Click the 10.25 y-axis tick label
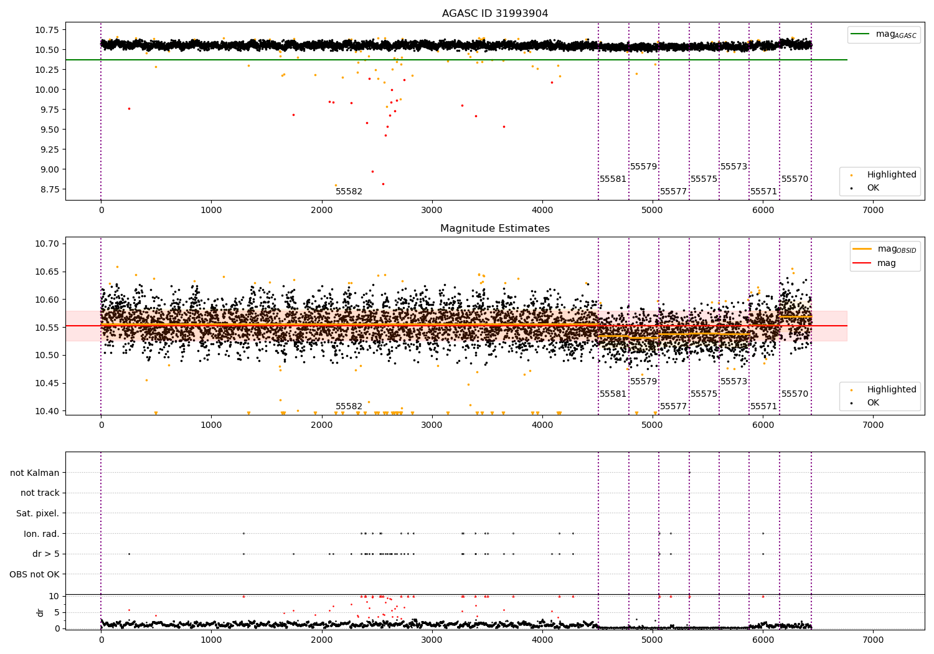Image resolution: width=934 pixels, height=654 pixels. pyautogui.click(x=47, y=70)
